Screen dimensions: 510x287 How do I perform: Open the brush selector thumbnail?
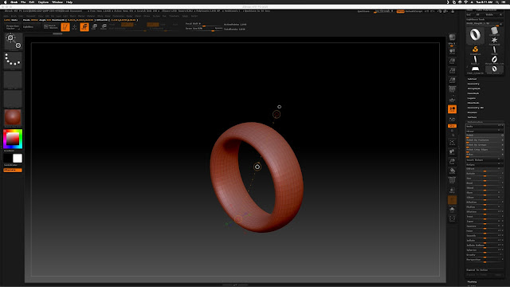pos(13,41)
